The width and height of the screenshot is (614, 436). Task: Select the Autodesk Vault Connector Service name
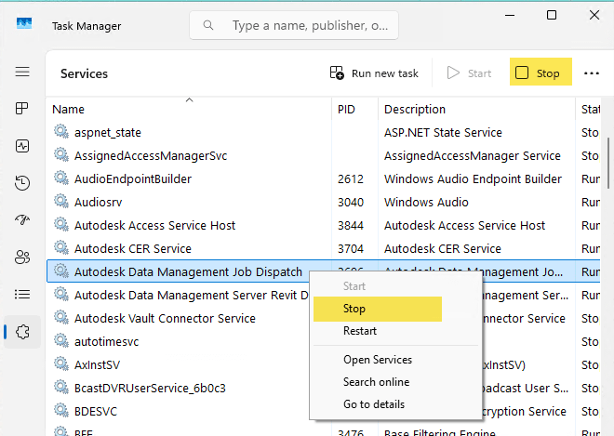pyautogui.click(x=165, y=319)
